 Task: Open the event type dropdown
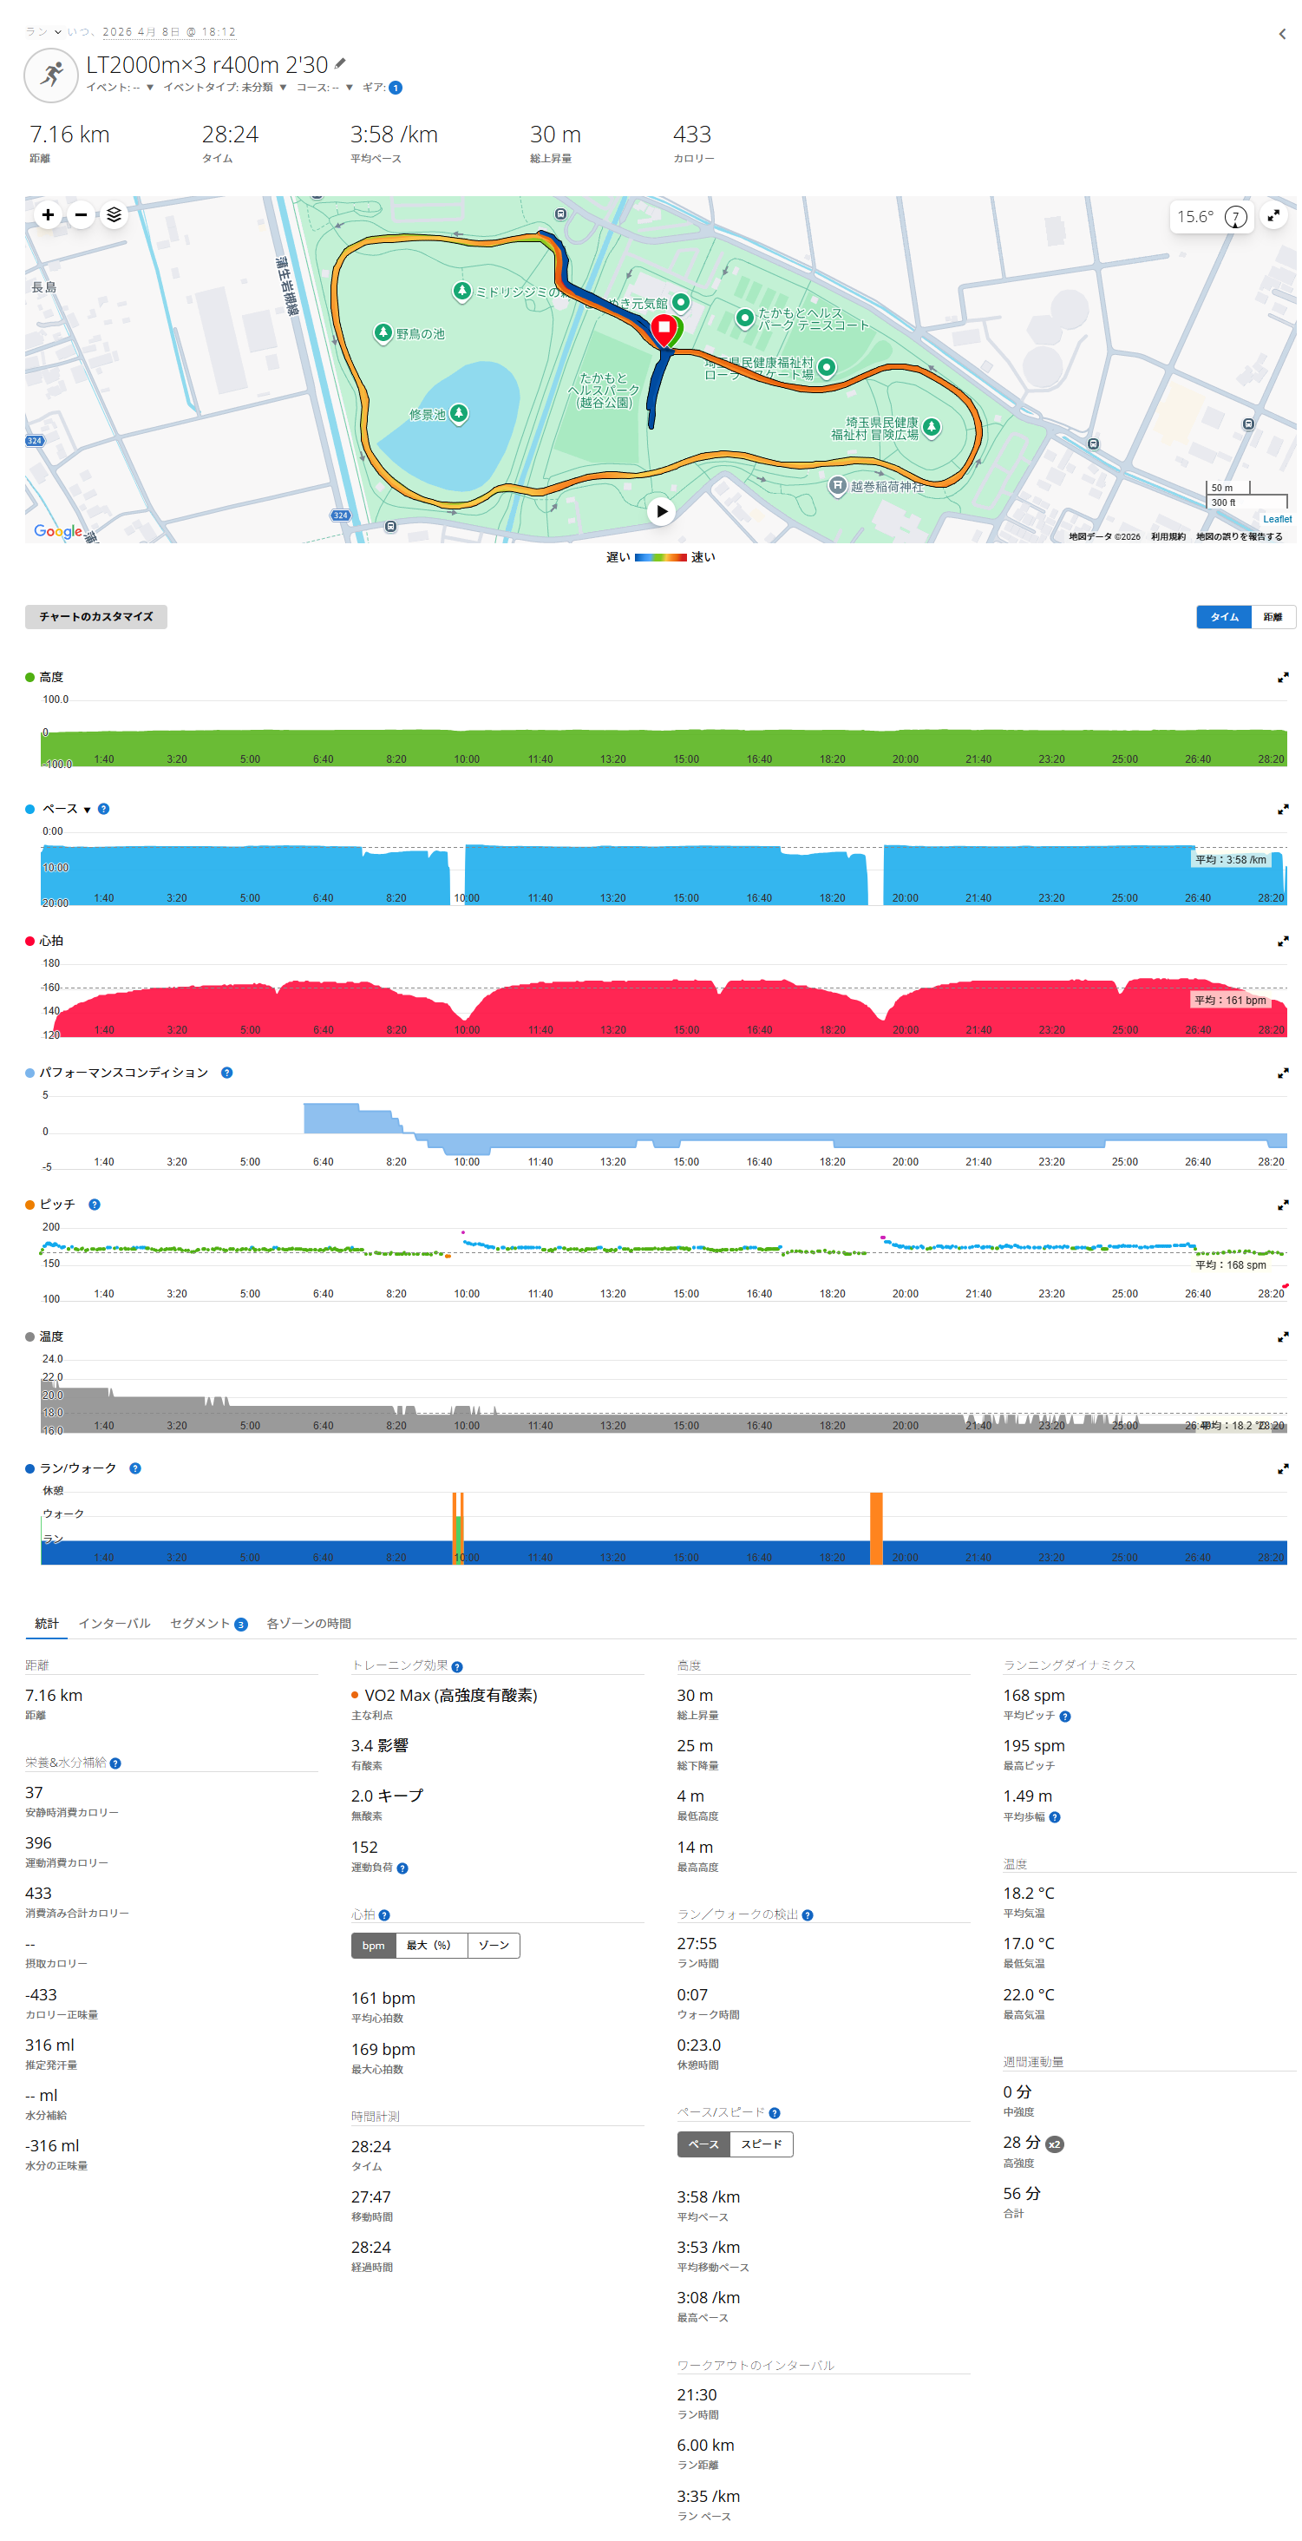(282, 88)
